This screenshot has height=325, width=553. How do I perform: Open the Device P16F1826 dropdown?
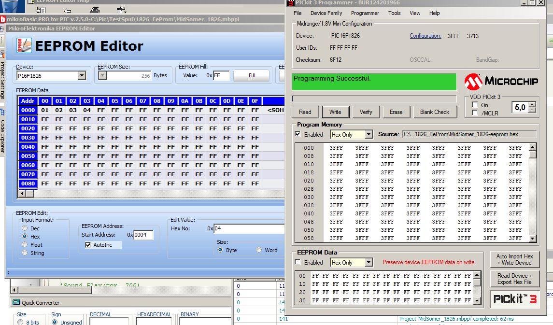point(82,75)
